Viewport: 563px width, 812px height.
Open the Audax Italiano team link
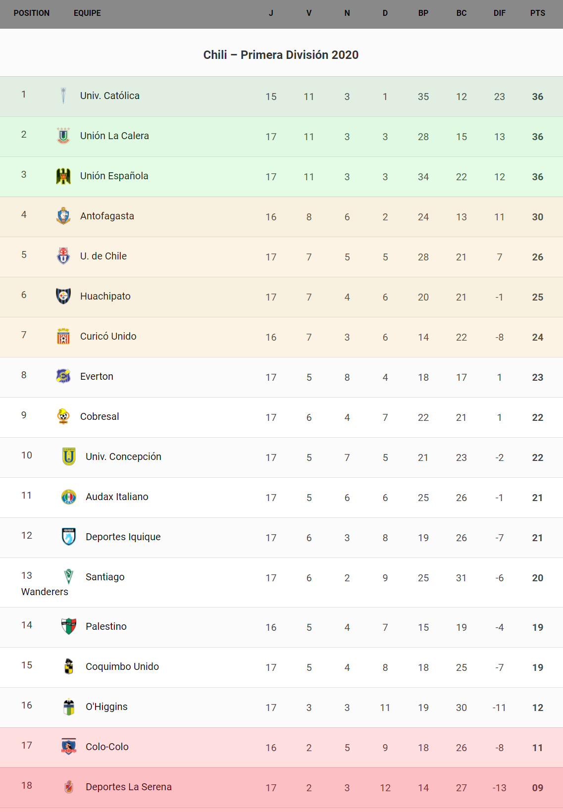point(117,497)
